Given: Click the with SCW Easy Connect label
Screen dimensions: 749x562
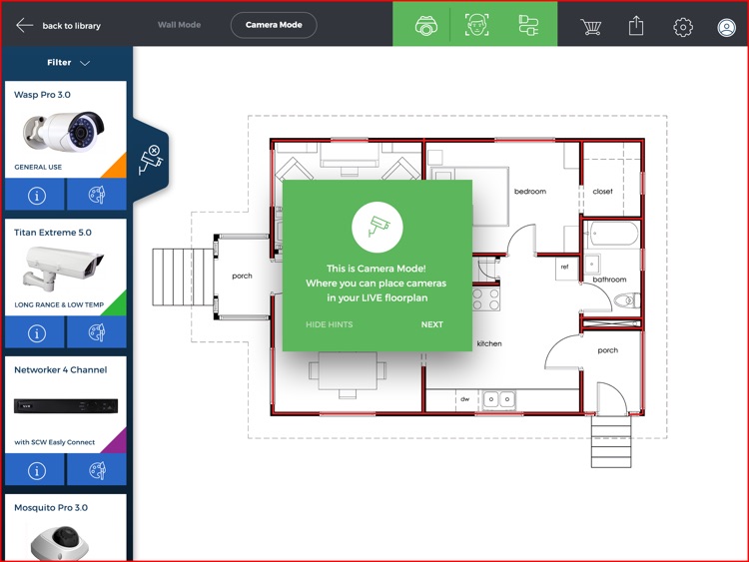Looking at the screenshot, I should click(55, 442).
